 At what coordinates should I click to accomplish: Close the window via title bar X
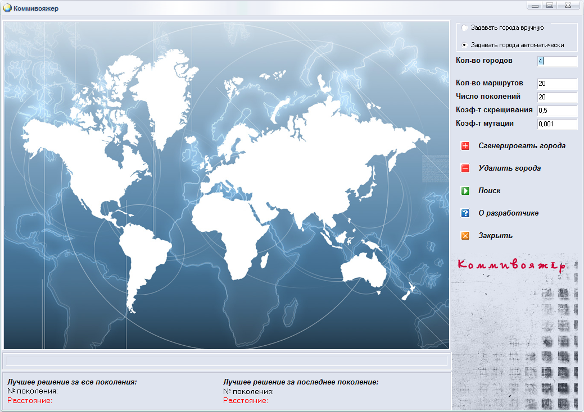point(568,6)
